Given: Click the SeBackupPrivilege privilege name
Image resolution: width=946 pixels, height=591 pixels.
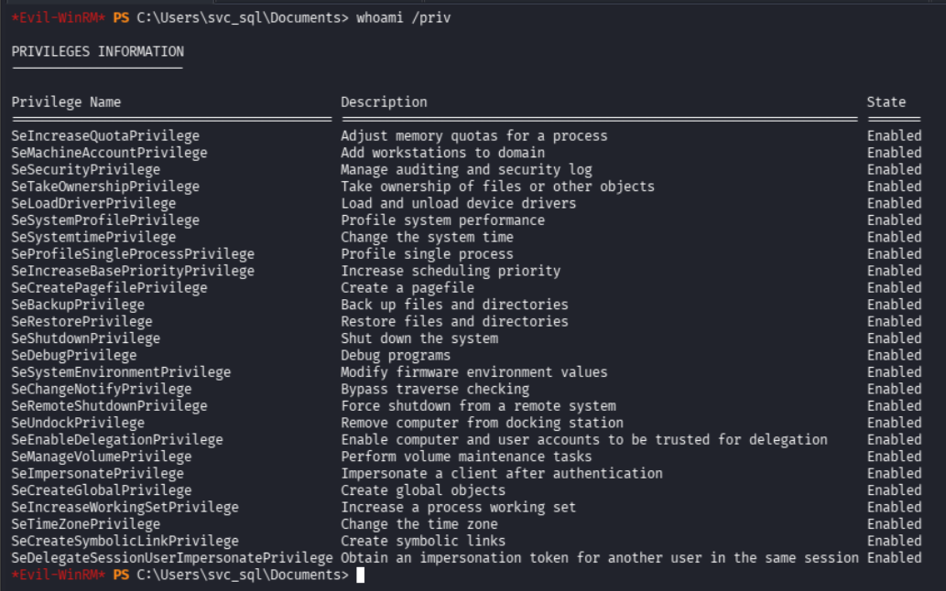Looking at the screenshot, I should pyautogui.click(x=78, y=305).
